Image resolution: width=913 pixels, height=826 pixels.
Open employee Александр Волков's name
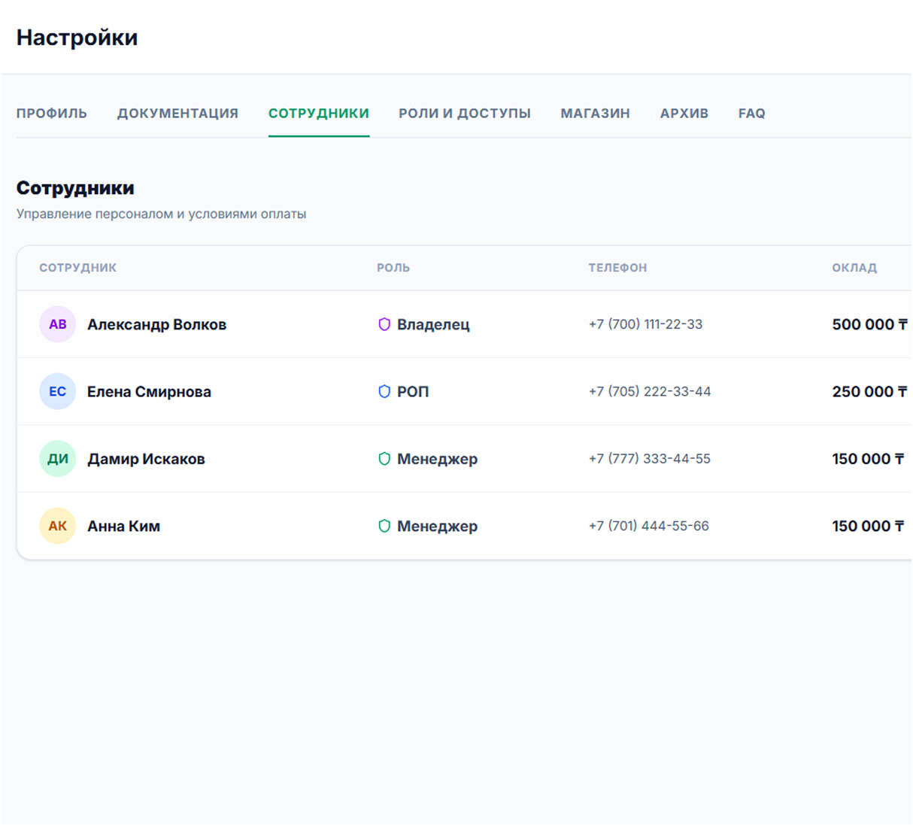[157, 324]
